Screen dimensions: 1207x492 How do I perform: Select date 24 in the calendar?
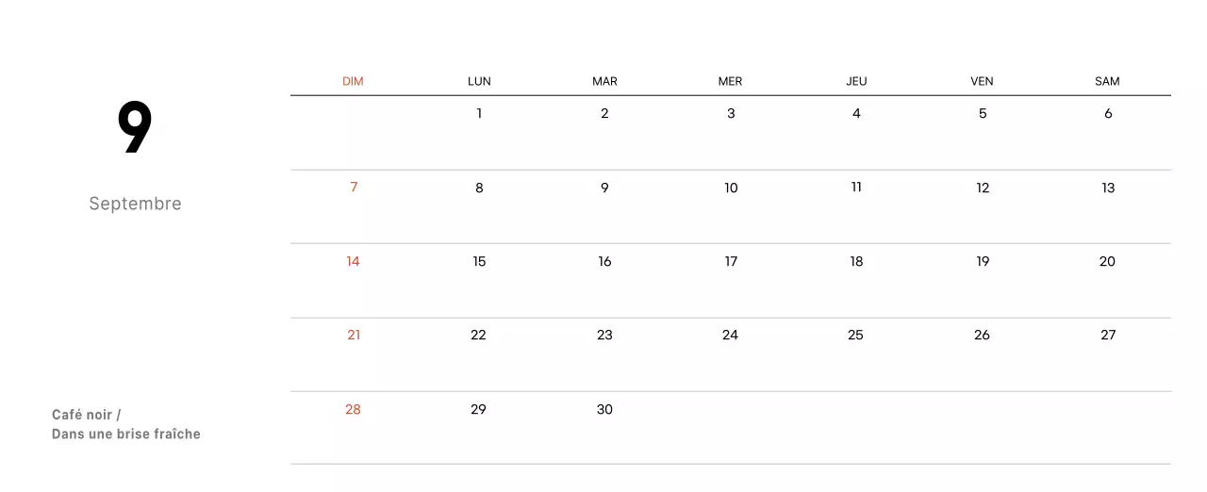click(730, 336)
